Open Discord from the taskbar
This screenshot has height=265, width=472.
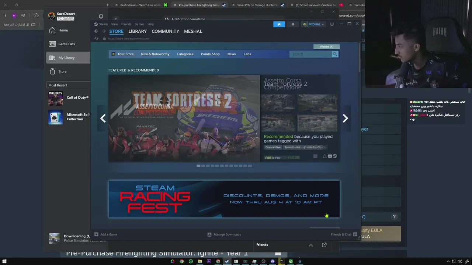(273, 261)
